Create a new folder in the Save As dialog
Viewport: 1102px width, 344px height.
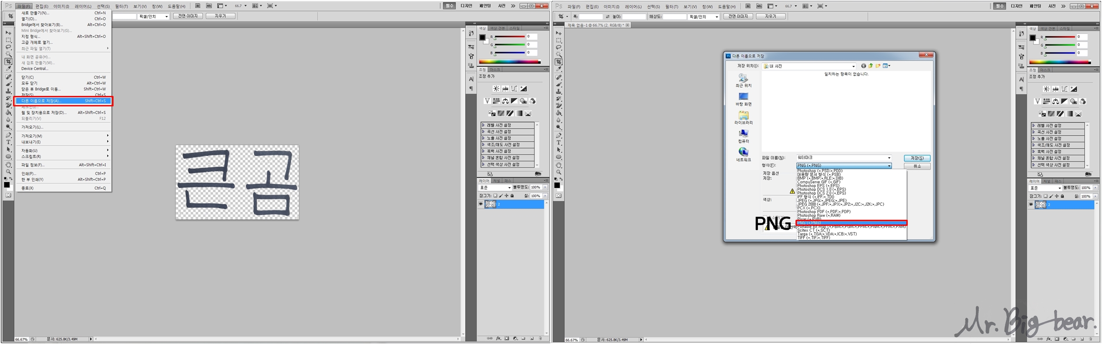click(x=878, y=66)
